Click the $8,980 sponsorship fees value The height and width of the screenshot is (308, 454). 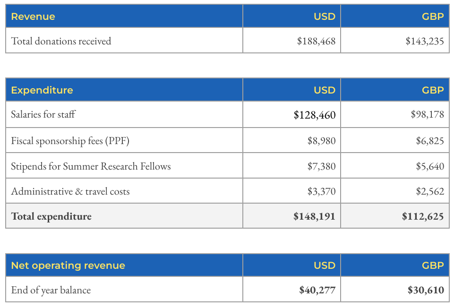click(x=321, y=141)
